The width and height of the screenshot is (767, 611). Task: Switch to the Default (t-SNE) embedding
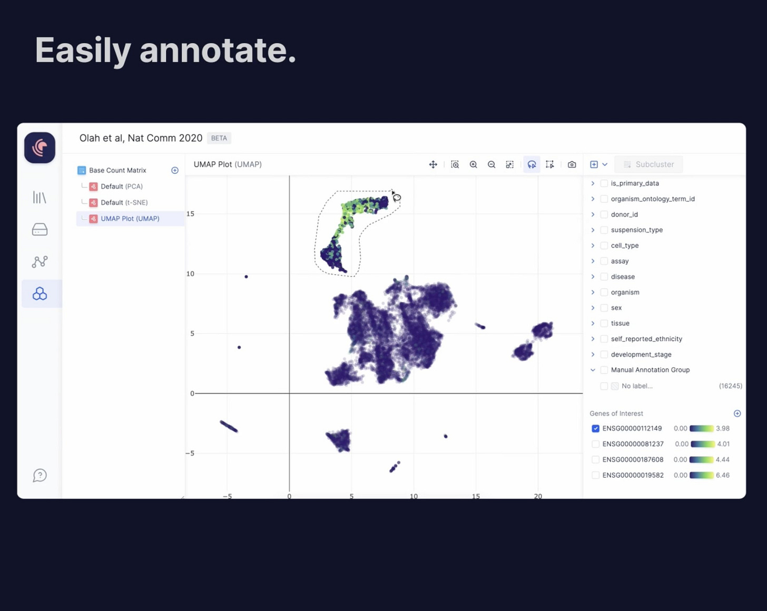point(124,202)
